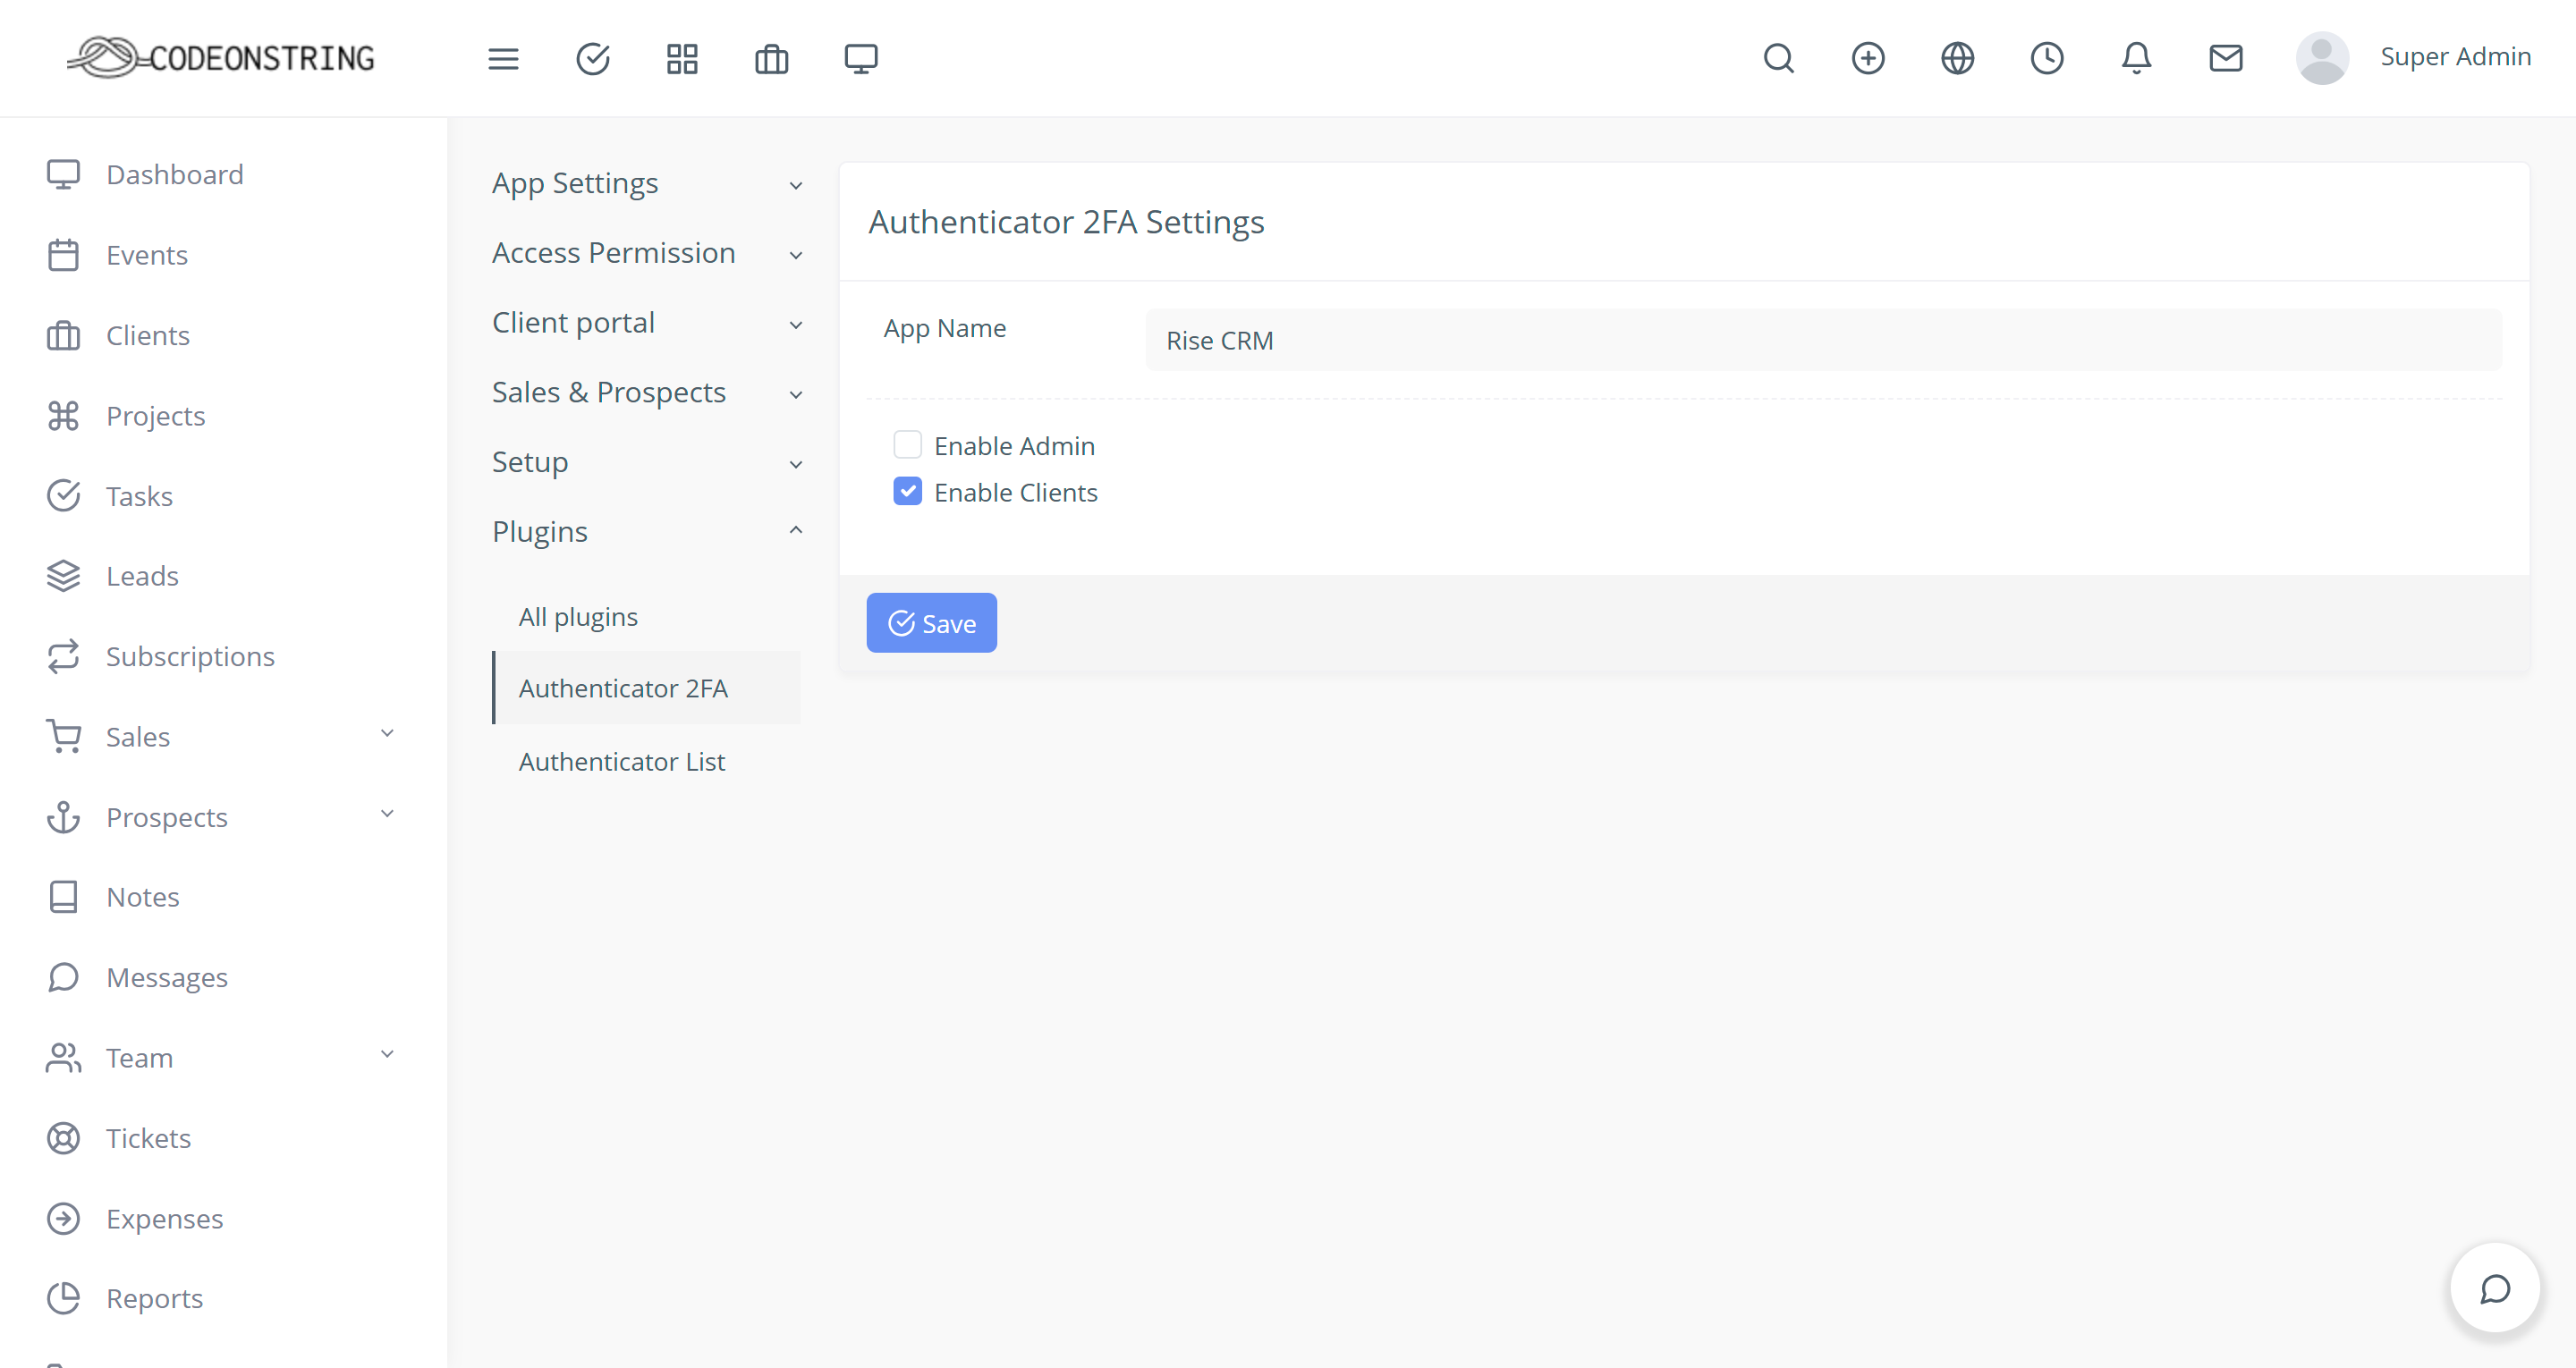2576x1368 pixels.
Task: Expand the Team sidebar submenu chevron
Action: 387,1055
